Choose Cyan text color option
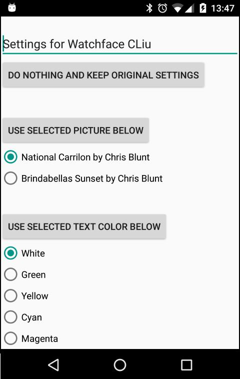The width and height of the screenshot is (240, 379). click(23, 317)
